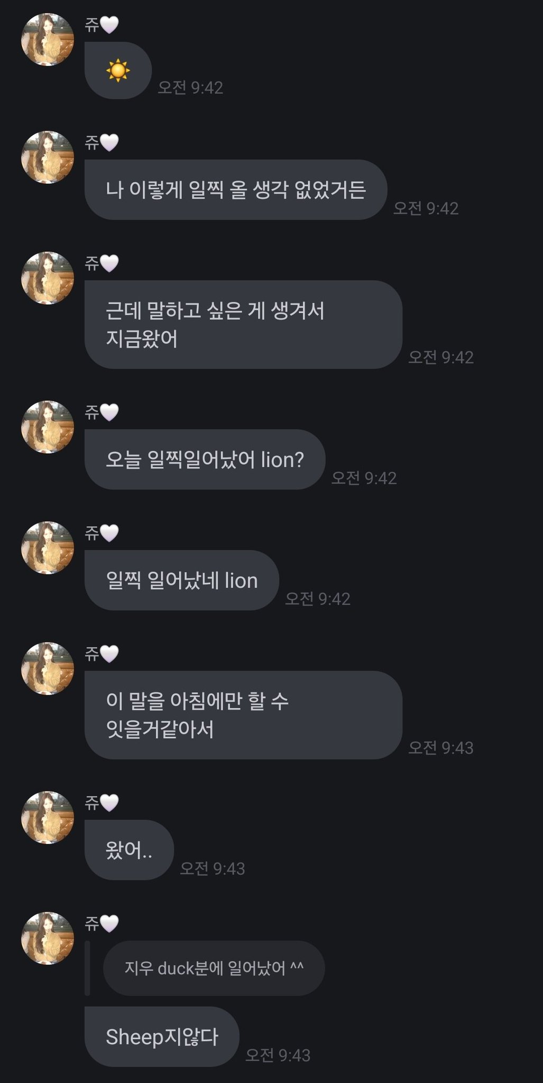Tap the white heart icon above 'Sheep지않다' reply
The height and width of the screenshot is (1083, 543).
pyautogui.click(x=109, y=924)
